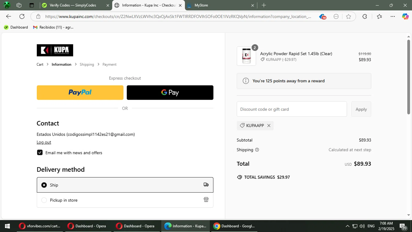Open the Workspaces icon in Edge
Image resolution: width=412 pixels, height=232 pixels.
click(19, 5)
